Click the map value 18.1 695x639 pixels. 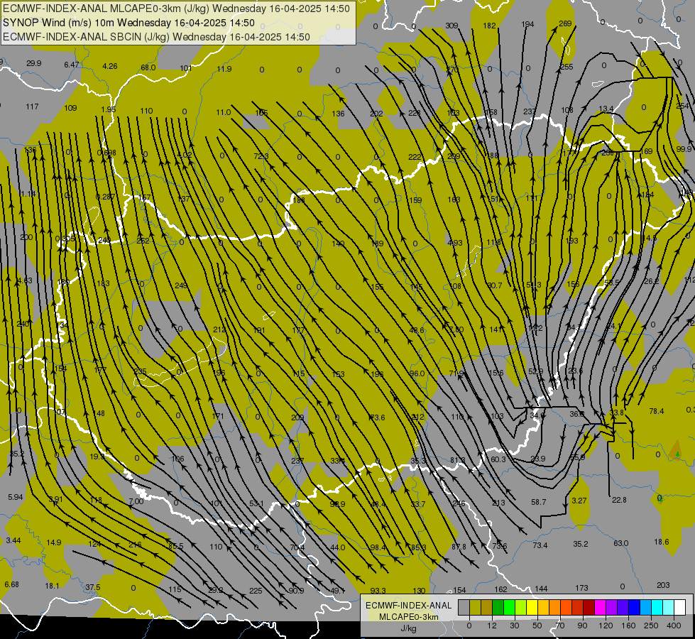(52, 586)
